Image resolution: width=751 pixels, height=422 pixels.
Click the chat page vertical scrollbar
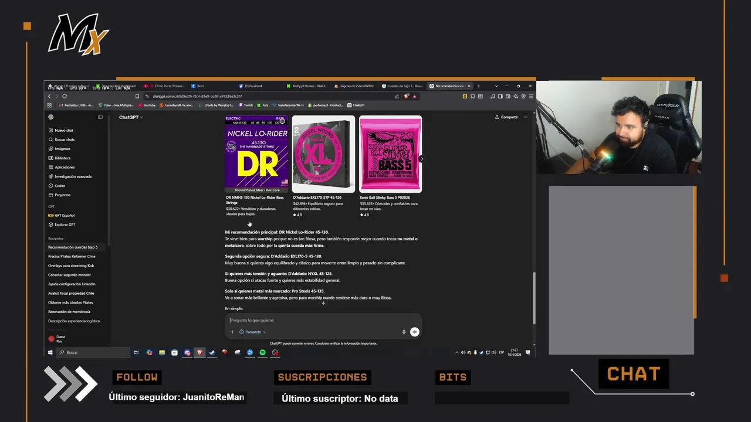533,297
